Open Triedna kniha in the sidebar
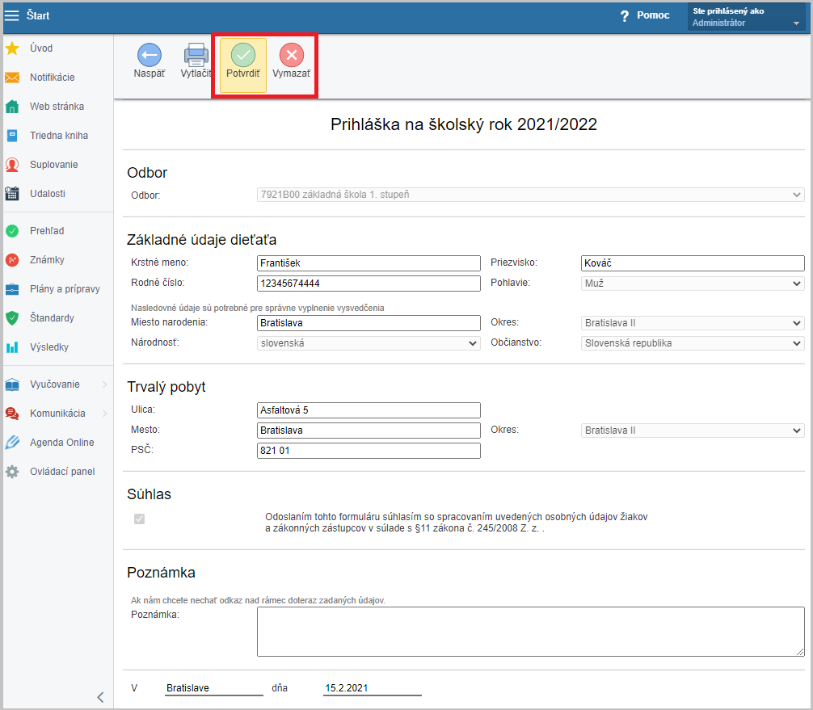 [58, 136]
